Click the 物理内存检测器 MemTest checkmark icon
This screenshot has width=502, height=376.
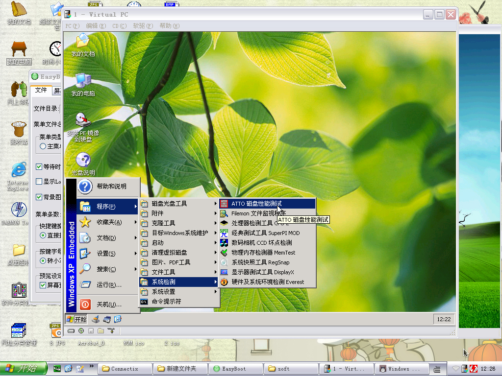[x=224, y=253]
